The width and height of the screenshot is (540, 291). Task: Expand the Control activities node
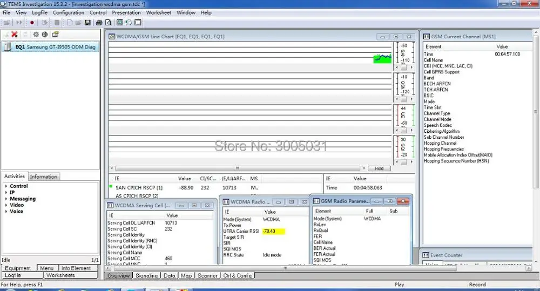(6, 186)
